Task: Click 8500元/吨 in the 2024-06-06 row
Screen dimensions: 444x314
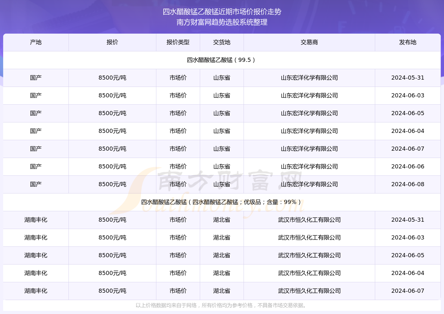Action: click(x=112, y=167)
